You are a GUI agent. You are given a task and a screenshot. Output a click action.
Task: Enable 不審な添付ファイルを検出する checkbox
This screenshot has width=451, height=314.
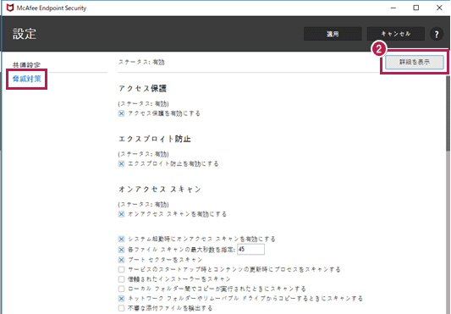[x=121, y=308]
